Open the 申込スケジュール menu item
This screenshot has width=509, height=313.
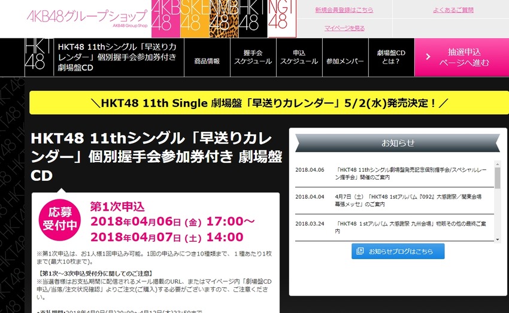pyautogui.click(x=299, y=57)
